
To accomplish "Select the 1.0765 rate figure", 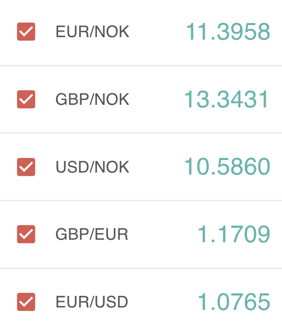I will [x=234, y=302].
